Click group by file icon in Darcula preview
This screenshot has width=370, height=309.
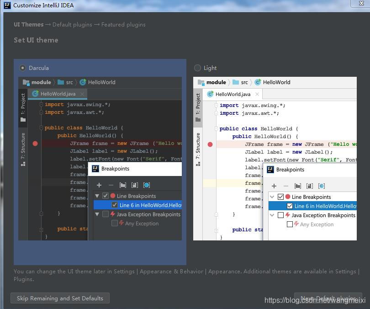(x=134, y=185)
